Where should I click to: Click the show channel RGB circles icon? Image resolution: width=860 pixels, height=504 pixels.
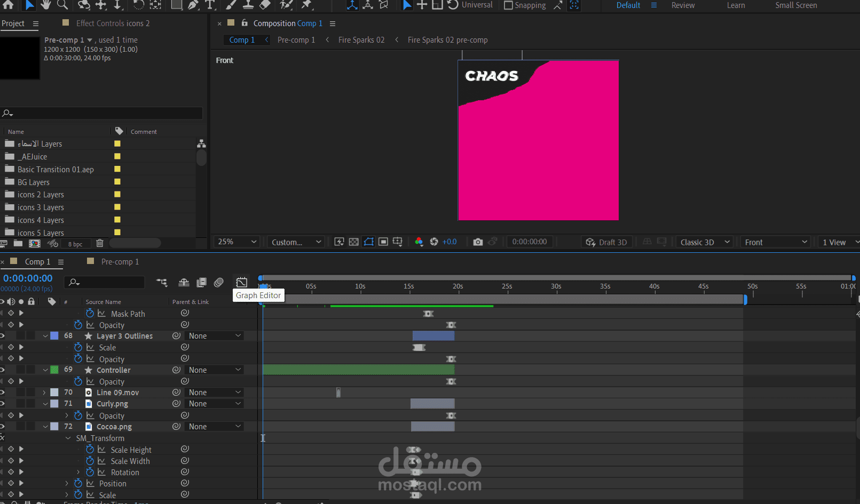point(419,242)
